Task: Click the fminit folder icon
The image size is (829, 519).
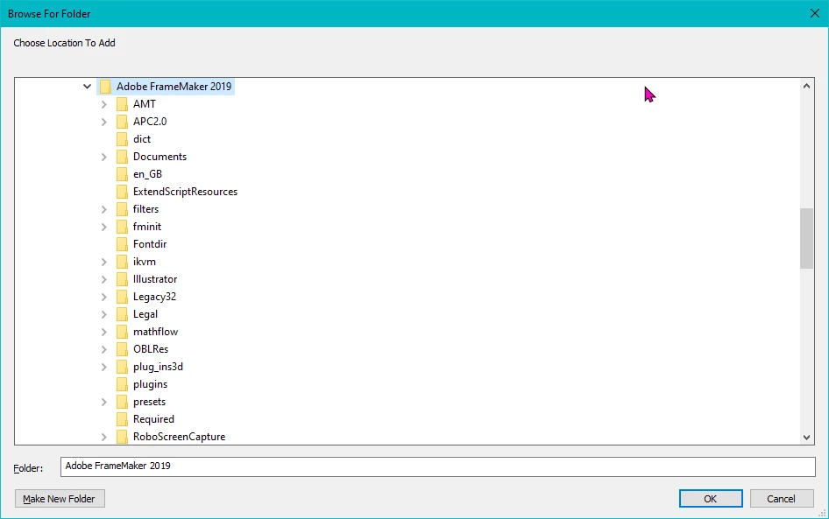Action: click(122, 227)
